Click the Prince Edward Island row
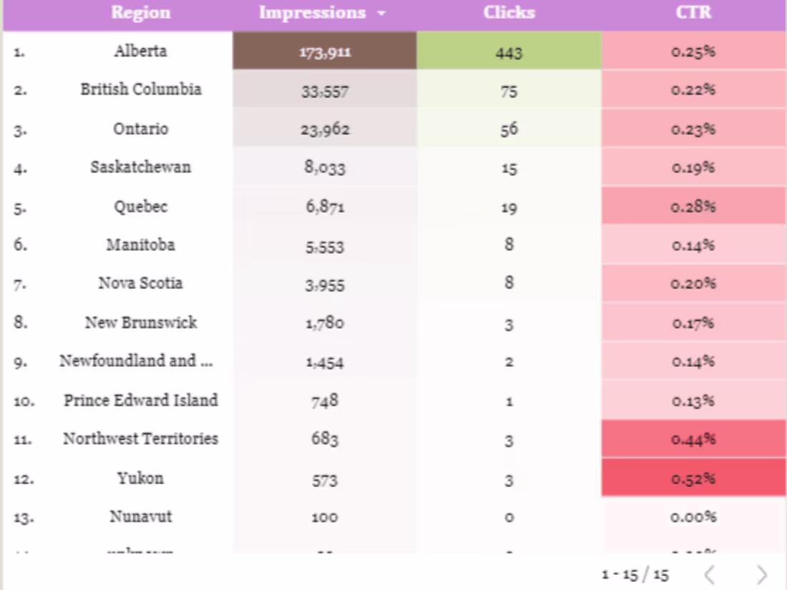This screenshot has height=590, width=787. pyautogui.click(x=140, y=400)
